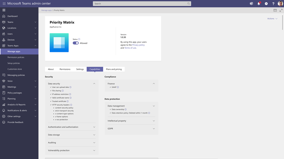The height and width of the screenshot is (159, 284).
Task: Click the full screen expand icon
Action: [x=281, y=10]
